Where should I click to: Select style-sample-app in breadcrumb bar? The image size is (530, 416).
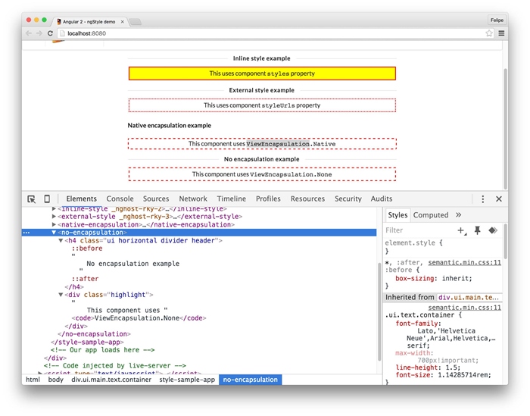[x=186, y=380]
